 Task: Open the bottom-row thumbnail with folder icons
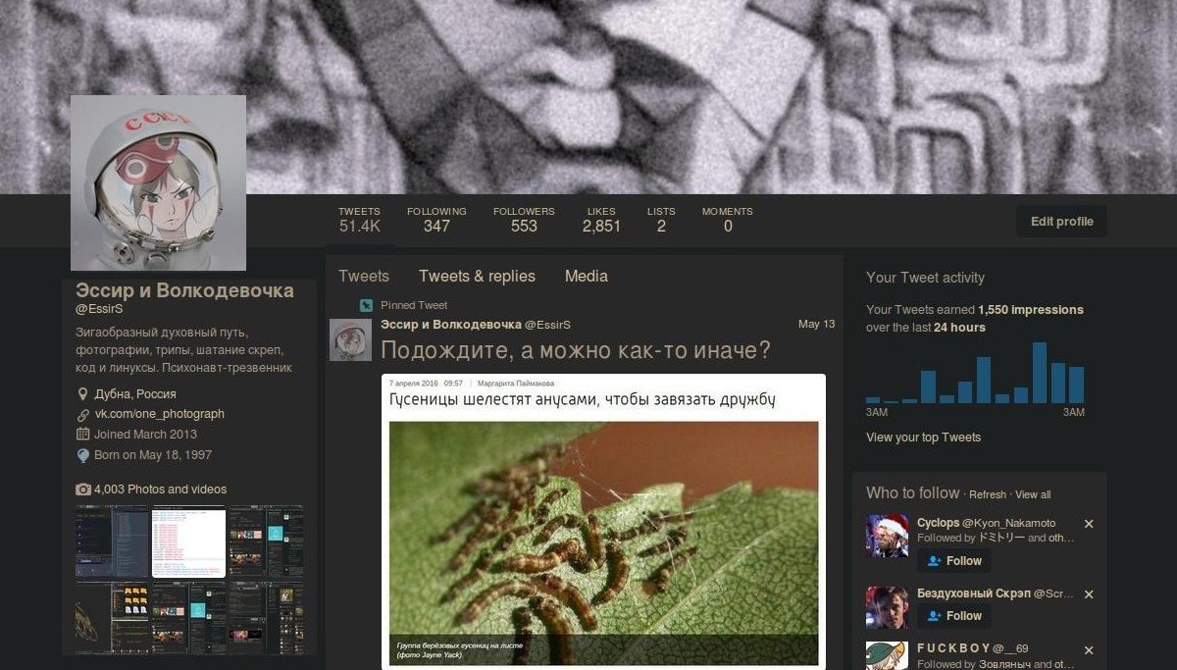click(130, 618)
